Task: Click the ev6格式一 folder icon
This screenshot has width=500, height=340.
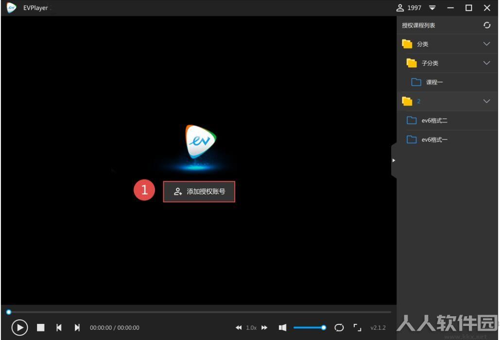Action: tap(412, 139)
